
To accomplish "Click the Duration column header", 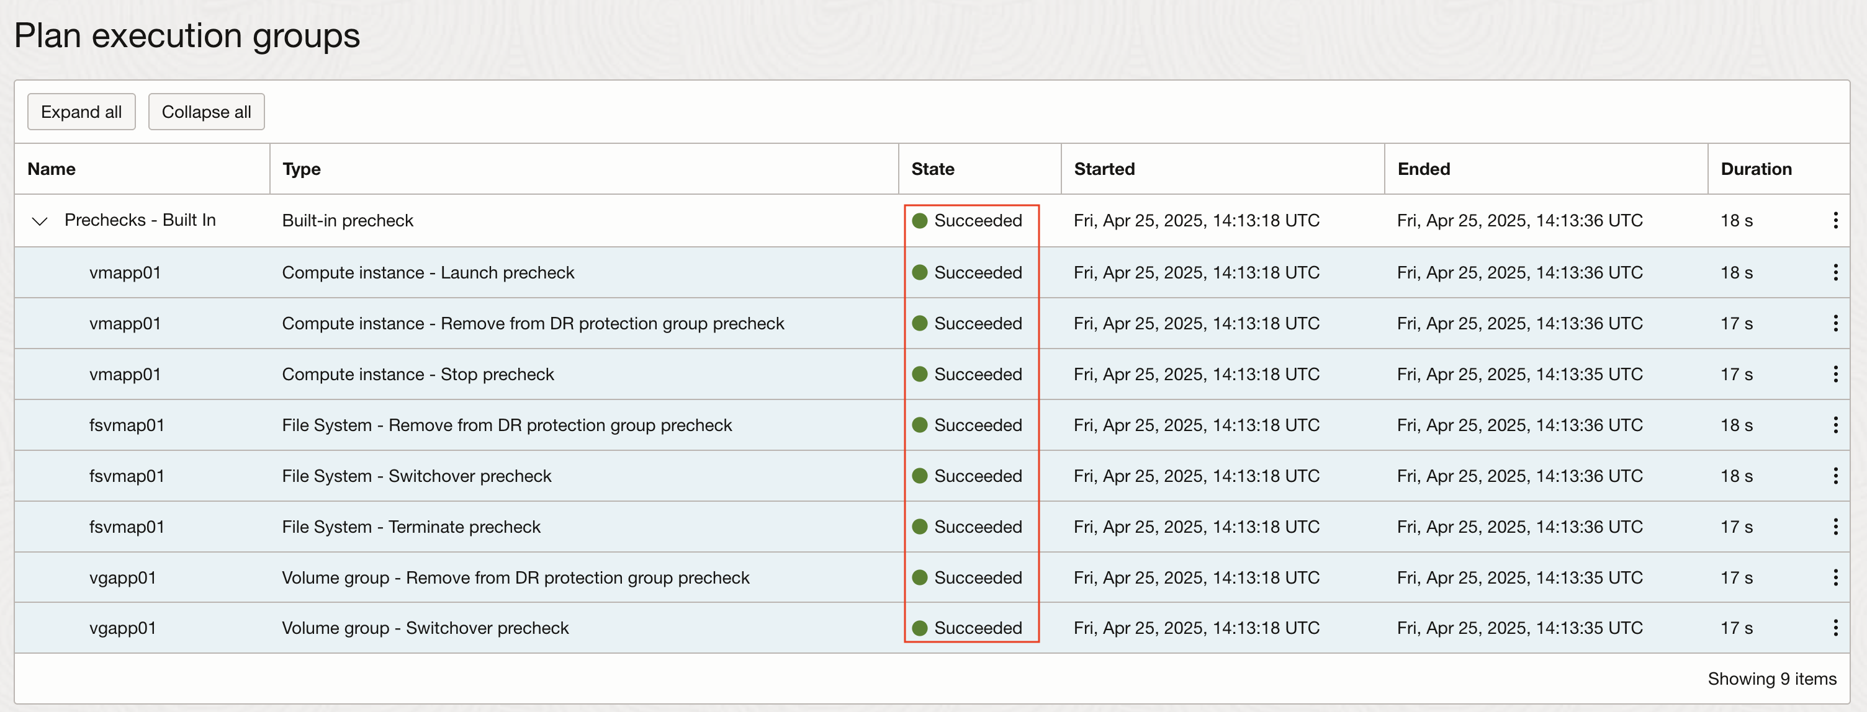I will pyautogui.click(x=1756, y=169).
